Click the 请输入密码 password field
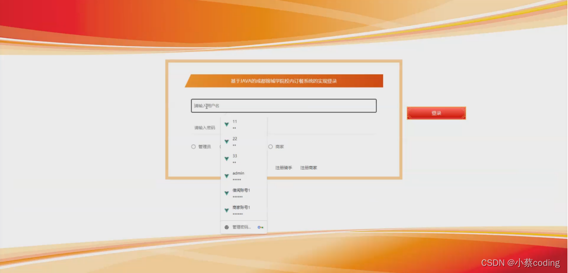The height and width of the screenshot is (273, 568). click(x=283, y=128)
